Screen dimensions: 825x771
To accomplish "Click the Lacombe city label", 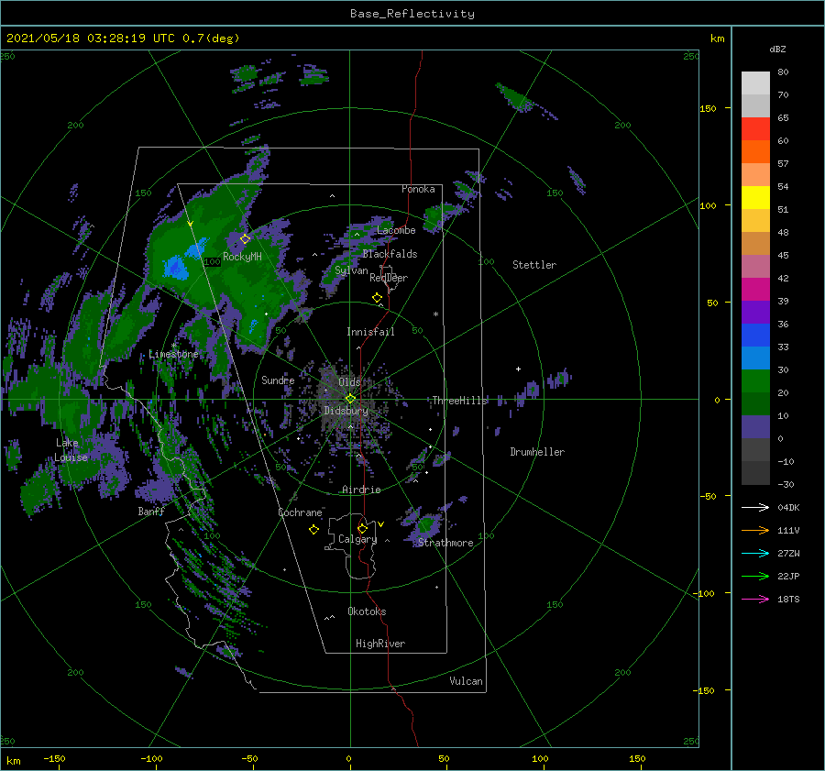I will (x=396, y=230).
